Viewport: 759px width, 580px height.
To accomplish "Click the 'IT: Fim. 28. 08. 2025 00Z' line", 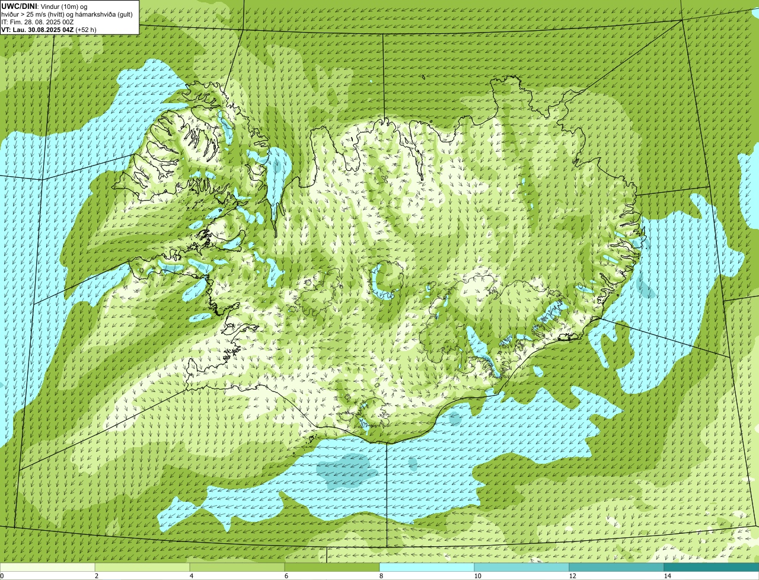I will click(37, 21).
